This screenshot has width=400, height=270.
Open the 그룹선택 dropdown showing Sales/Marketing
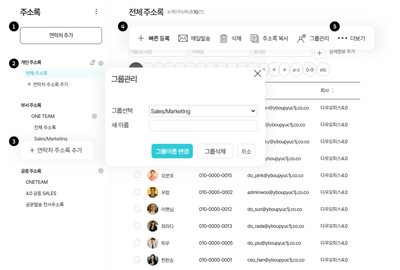tap(203, 111)
